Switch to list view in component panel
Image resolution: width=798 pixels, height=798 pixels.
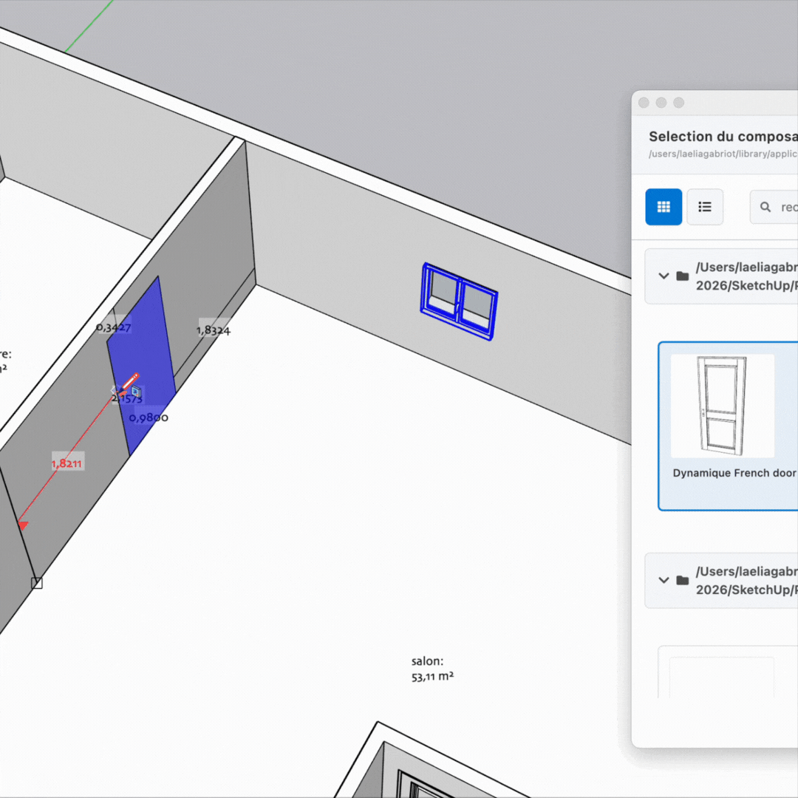click(x=705, y=207)
